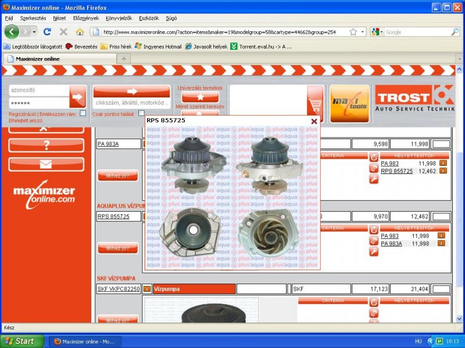Open the Bevezetés bookmark
Image resolution: width=465 pixels, height=348 pixels.
[81, 46]
